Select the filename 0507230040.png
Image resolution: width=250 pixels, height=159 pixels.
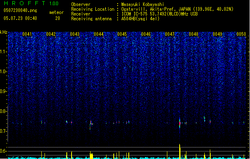[x=20, y=10]
